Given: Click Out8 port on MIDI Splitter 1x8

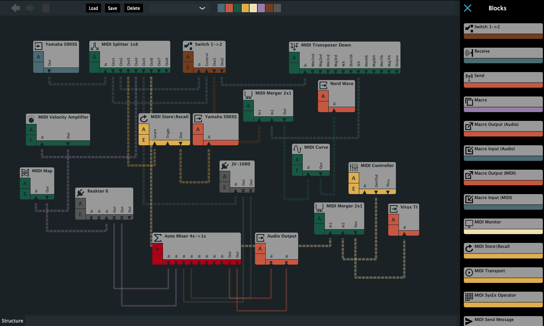Looking at the screenshot, I should click(166, 71).
